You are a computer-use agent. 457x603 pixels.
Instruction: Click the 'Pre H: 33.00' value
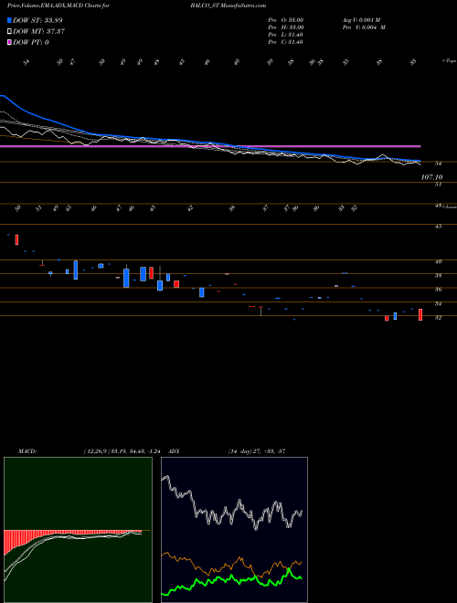pyautogui.click(x=286, y=27)
